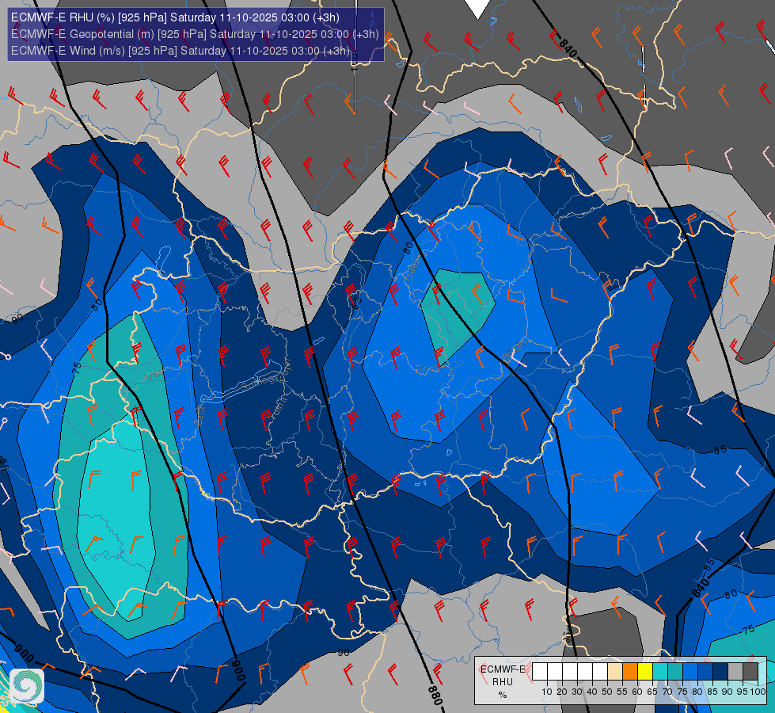
Task: Select the ECMWF-E Wind (m/s) title line
Action: 180,51
